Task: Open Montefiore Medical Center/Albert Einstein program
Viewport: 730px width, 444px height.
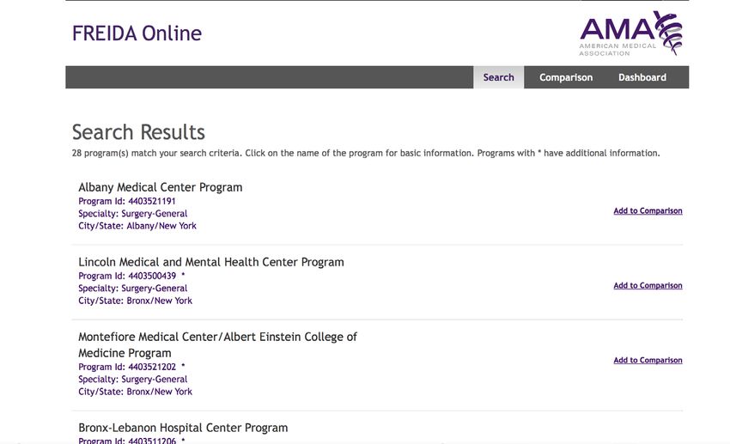Action: (217, 345)
